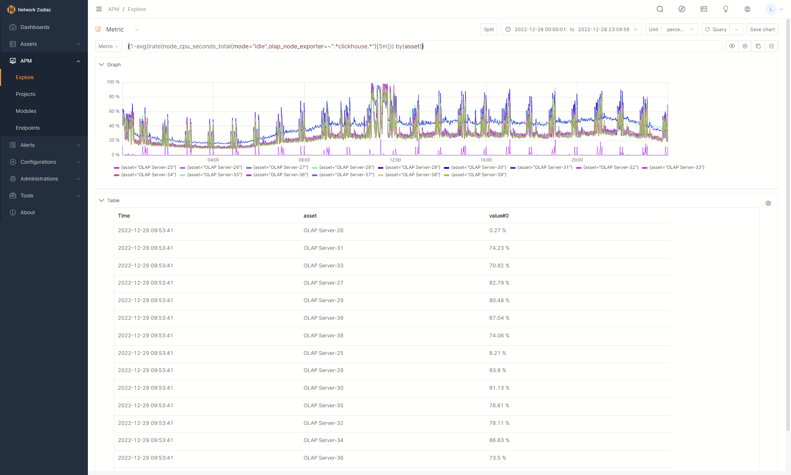Open the terminal console icon in header
Screen dimensions: 791x475
coord(704,9)
